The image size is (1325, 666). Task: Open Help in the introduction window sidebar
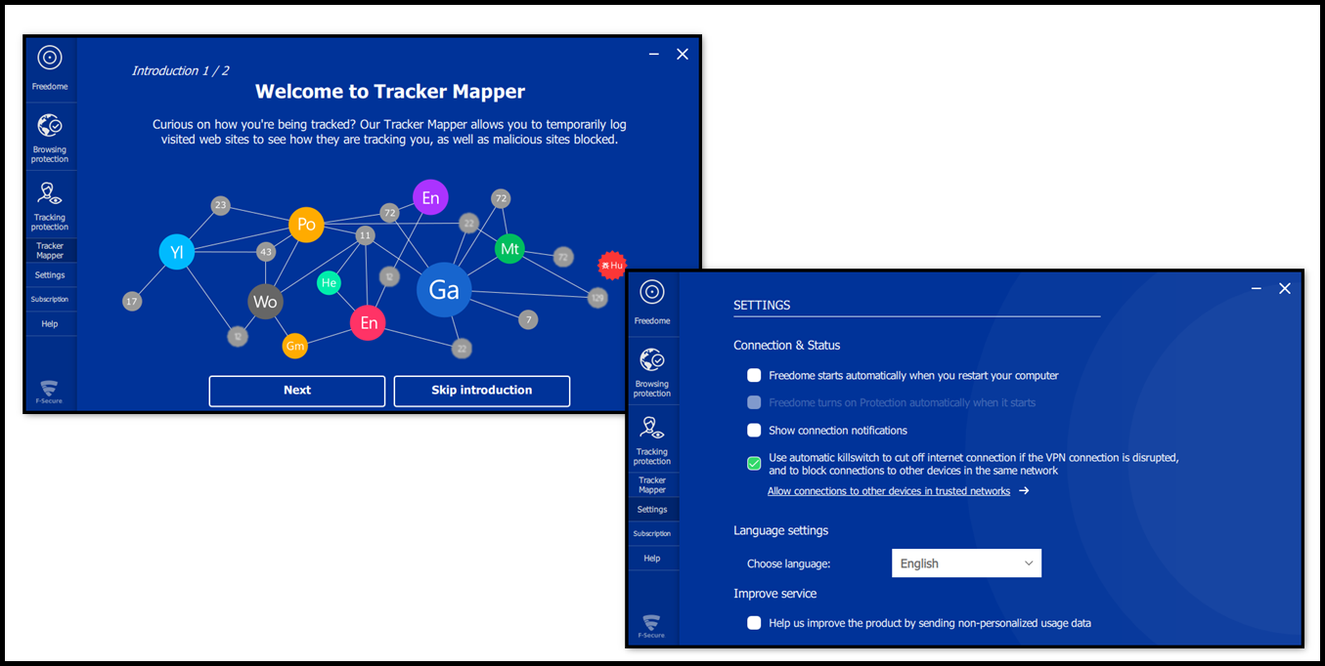point(50,324)
